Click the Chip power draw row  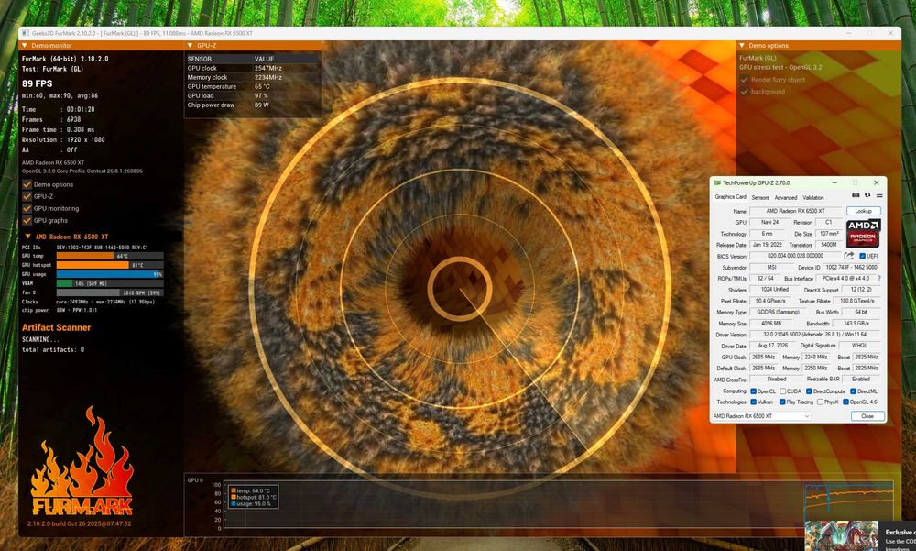[253, 105]
